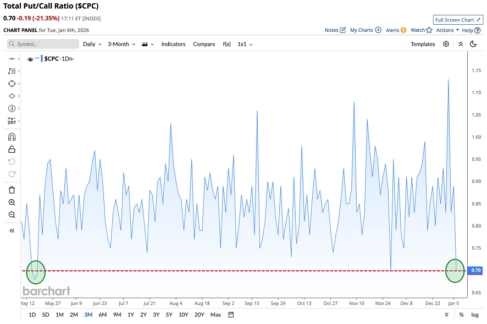Open the Daily frequency dropdown

tap(91, 44)
